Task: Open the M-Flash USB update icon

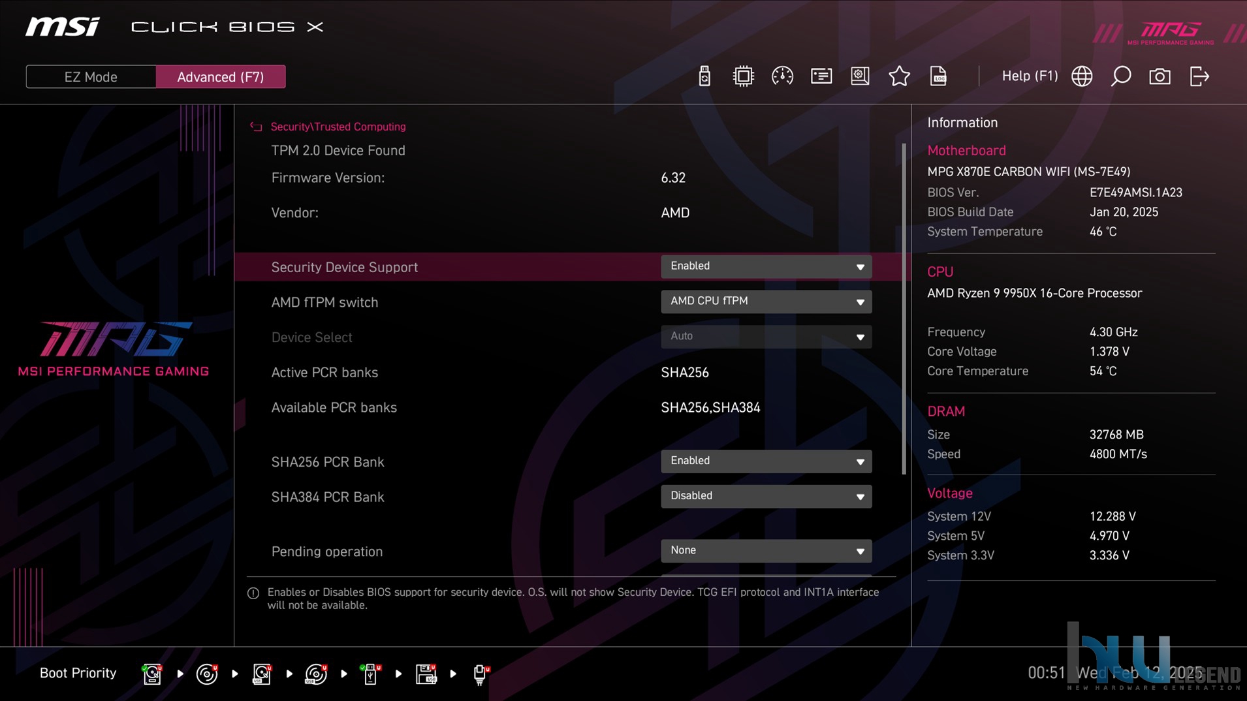Action: tap(704, 76)
